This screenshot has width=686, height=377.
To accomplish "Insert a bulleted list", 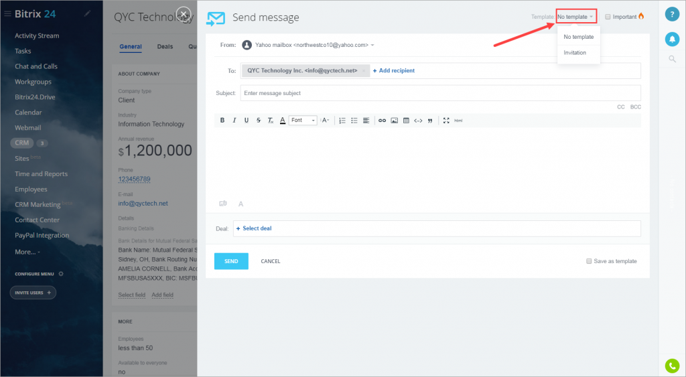I will (354, 121).
